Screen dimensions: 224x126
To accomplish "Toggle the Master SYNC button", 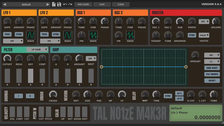I will coord(192,35).
